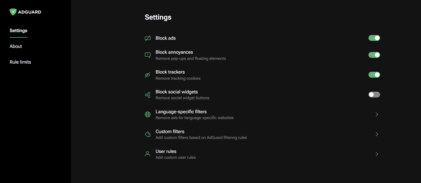
Task: Open Custom filters via its right chevron
Action: [x=377, y=134]
